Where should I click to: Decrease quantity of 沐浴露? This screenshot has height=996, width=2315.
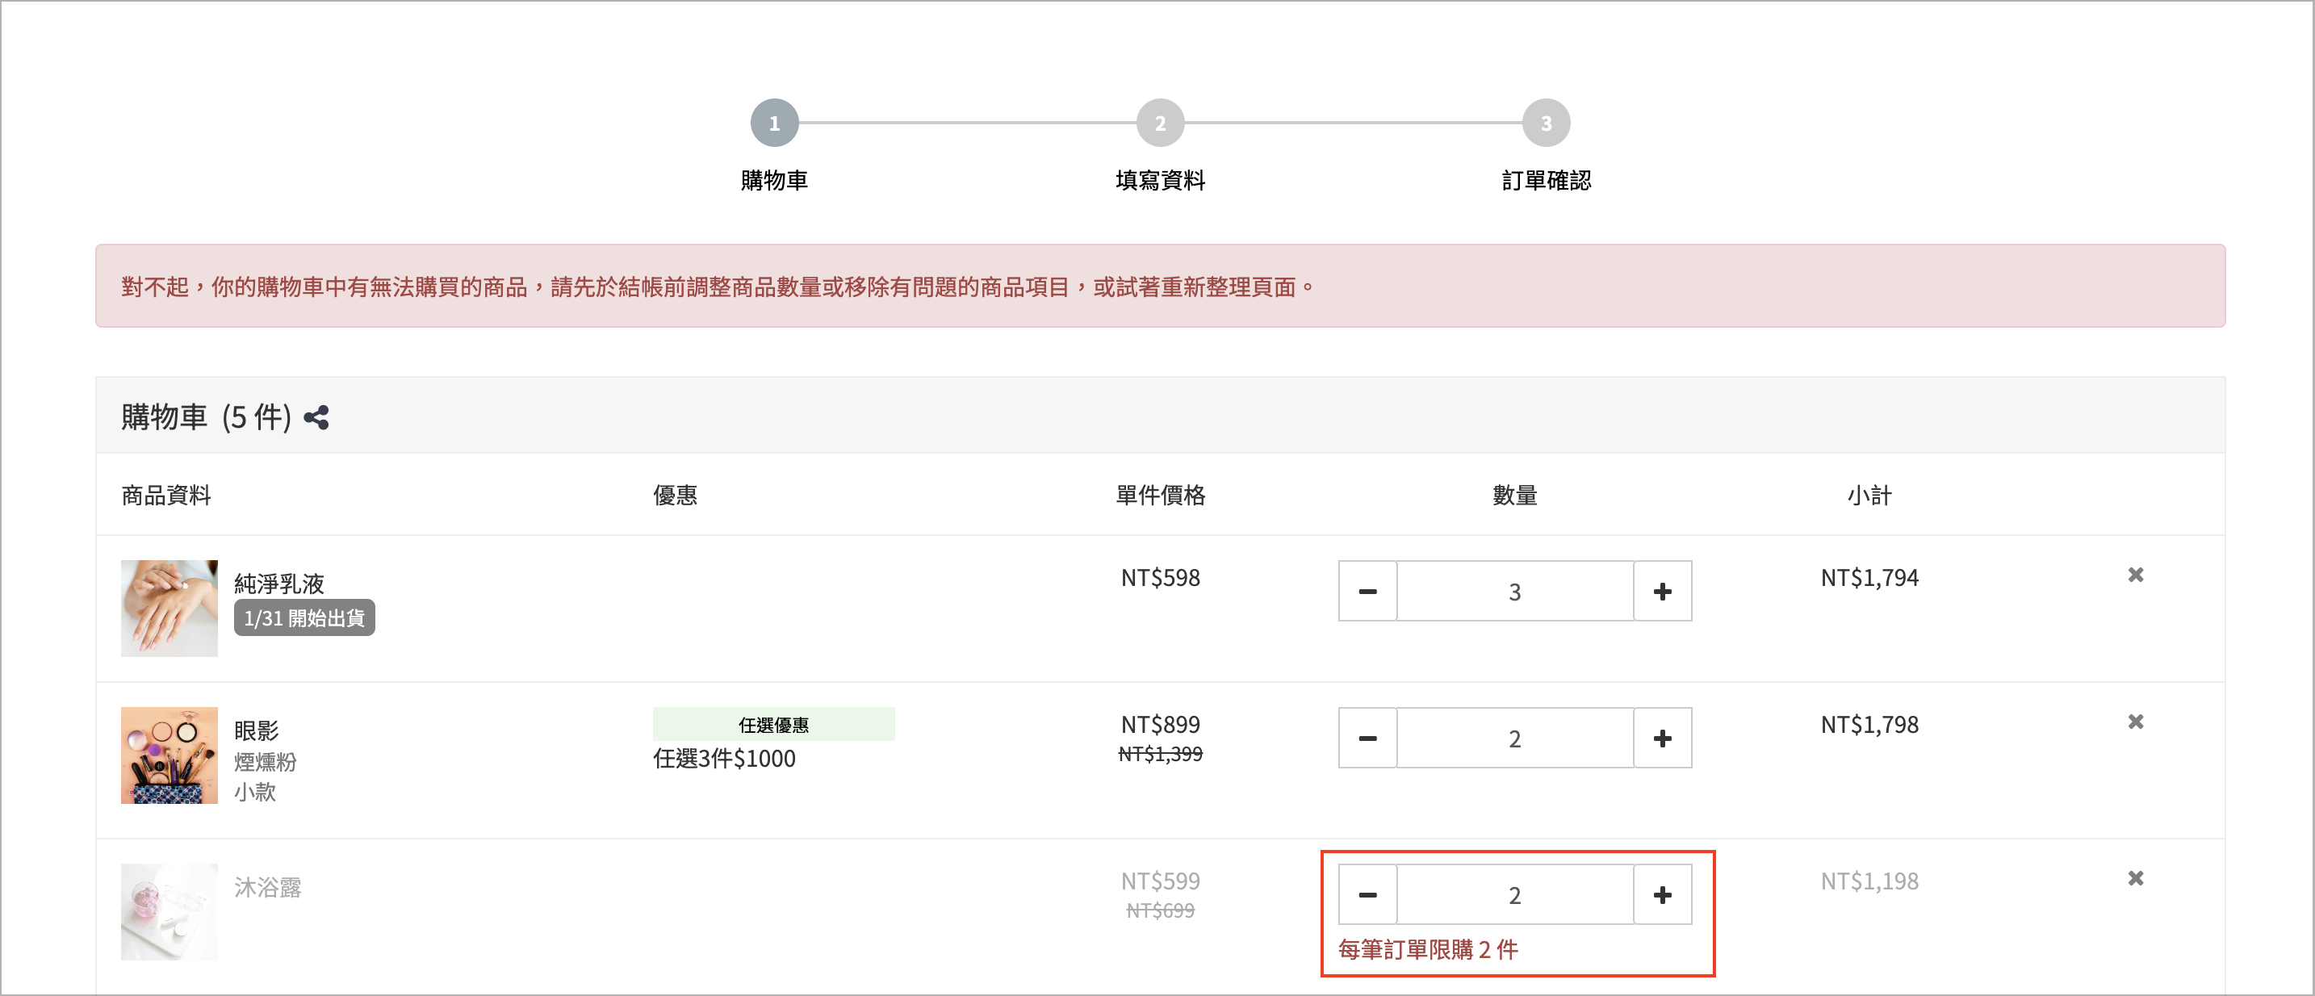pyautogui.click(x=1367, y=894)
